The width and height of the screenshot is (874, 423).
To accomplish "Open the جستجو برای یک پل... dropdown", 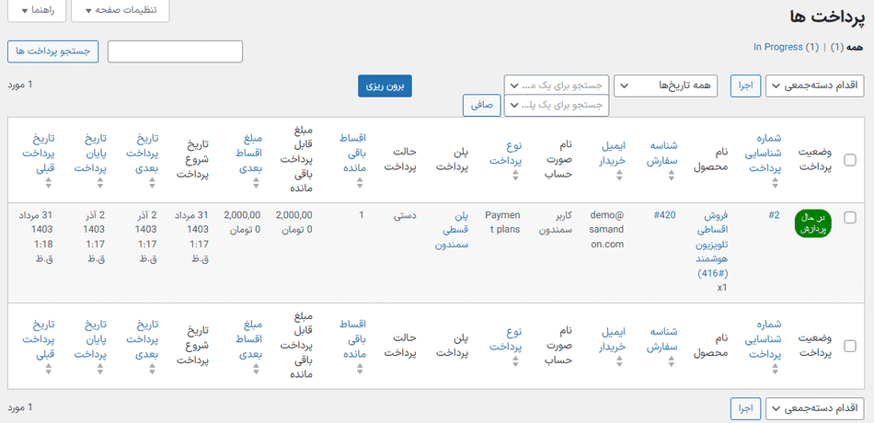I will point(557,106).
